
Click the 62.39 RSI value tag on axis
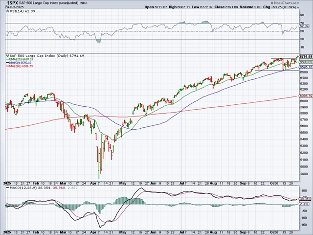(x=304, y=26)
